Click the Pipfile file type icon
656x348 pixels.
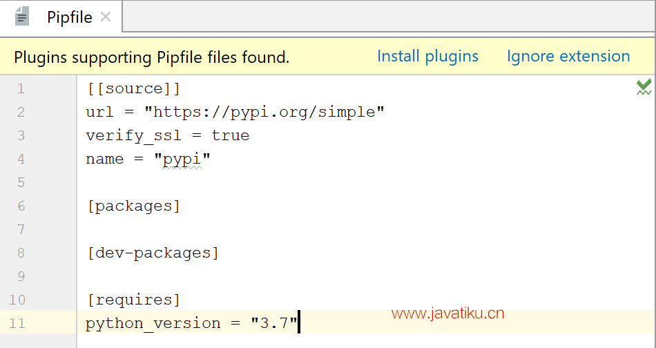pyautogui.click(x=22, y=17)
